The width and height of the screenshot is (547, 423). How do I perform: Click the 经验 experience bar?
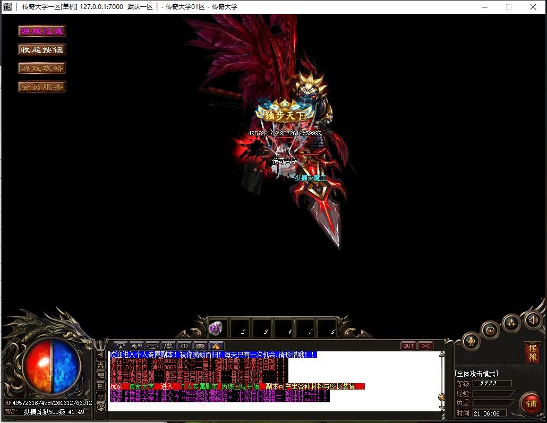coord(493,393)
